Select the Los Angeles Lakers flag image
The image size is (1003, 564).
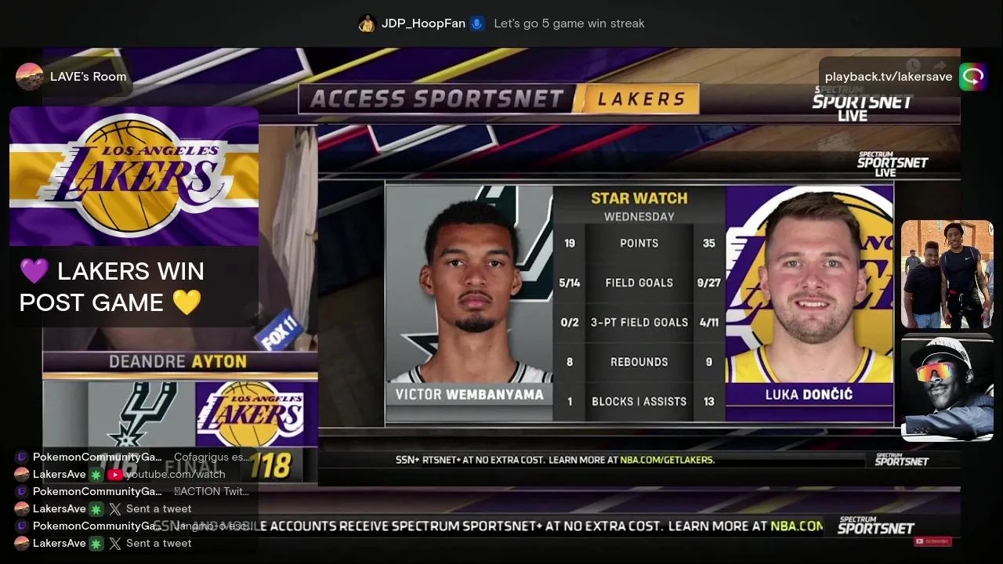tap(134, 176)
